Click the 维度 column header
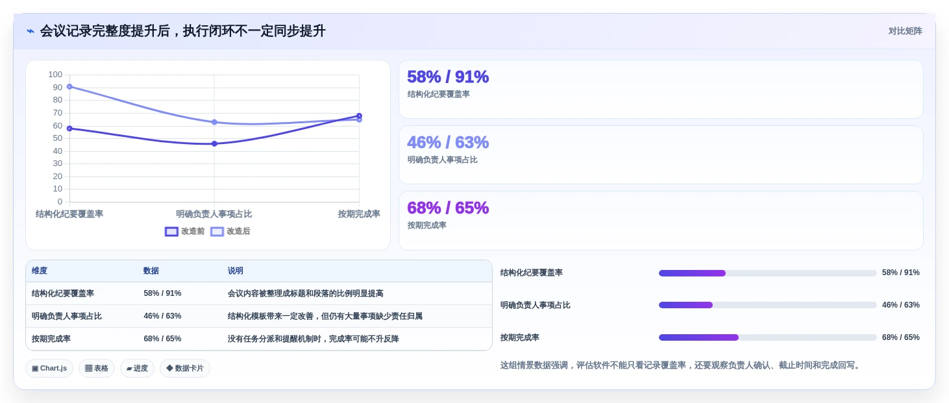Viewport: 949px width, 403px height. tap(40, 271)
